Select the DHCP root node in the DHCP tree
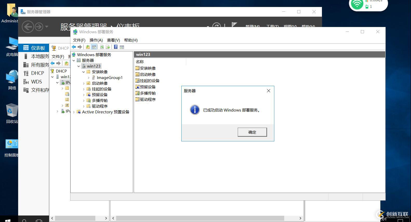 pos(61,71)
